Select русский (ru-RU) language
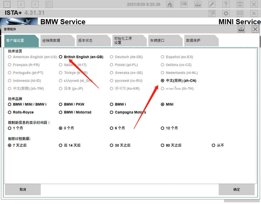The width and height of the screenshot is (261, 204). [x=126, y=81]
